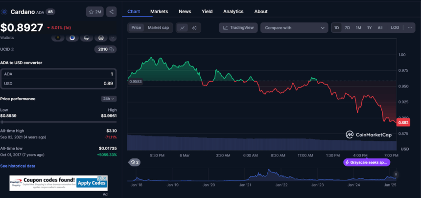Select the 1M time range

(x=358, y=28)
